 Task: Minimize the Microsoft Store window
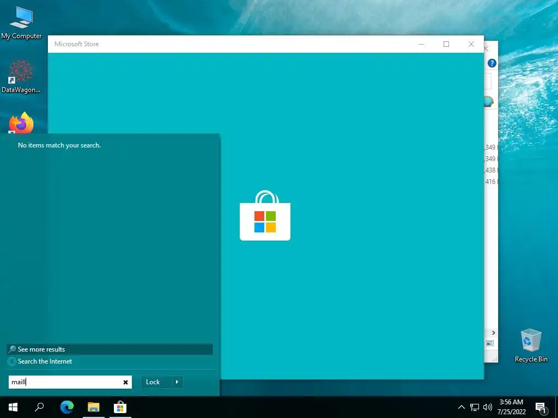(x=421, y=44)
